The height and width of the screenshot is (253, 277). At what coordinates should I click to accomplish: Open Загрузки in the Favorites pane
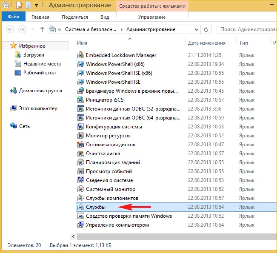(x=33, y=55)
